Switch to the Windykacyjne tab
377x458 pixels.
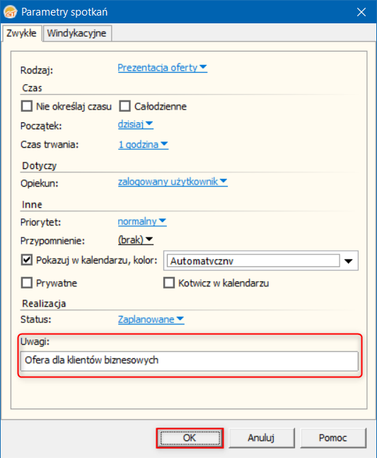[x=77, y=33]
